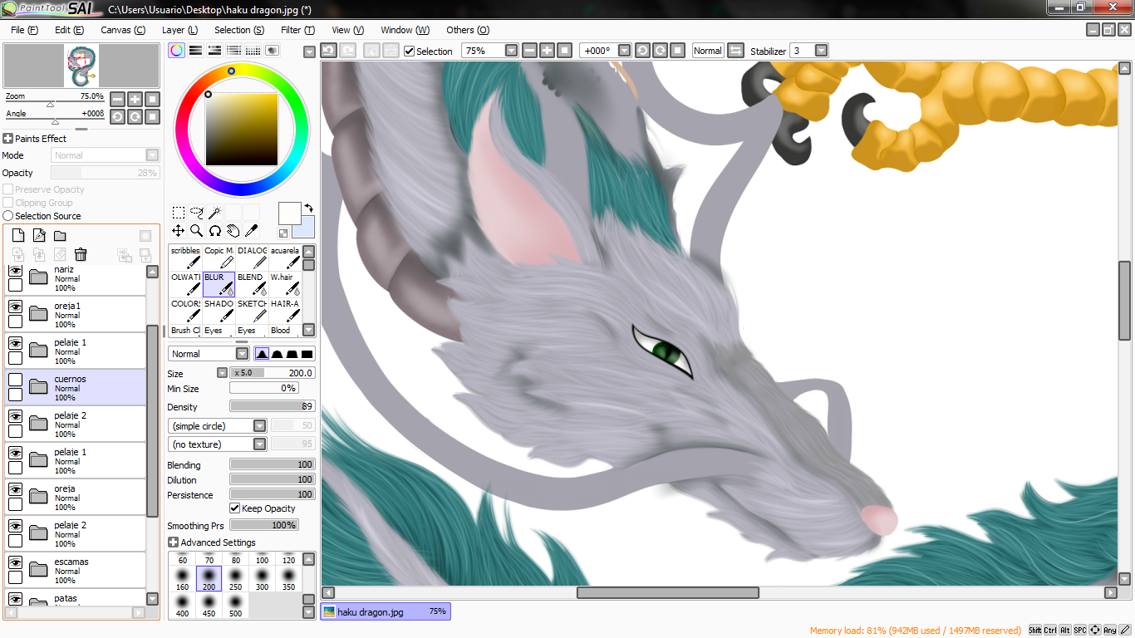This screenshot has width=1135, height=638.
Task: Open the (no texture) dropdown
Action: tap(260, 444)
